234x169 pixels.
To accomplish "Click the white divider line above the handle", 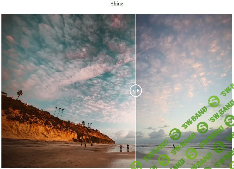I will (x=136, y=49).
